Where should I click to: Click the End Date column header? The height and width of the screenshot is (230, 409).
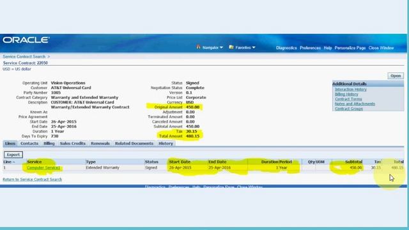coord(217,162)
